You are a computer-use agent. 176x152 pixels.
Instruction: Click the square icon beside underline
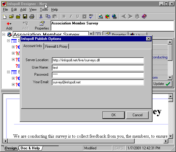coord(84,16)
